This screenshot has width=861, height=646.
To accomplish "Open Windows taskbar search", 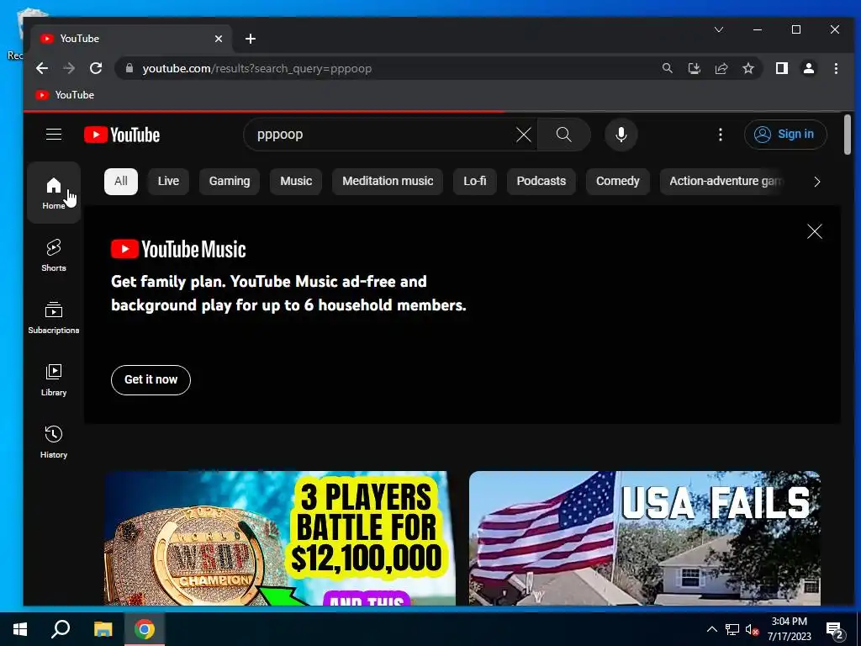I will (x=61, y=629).
